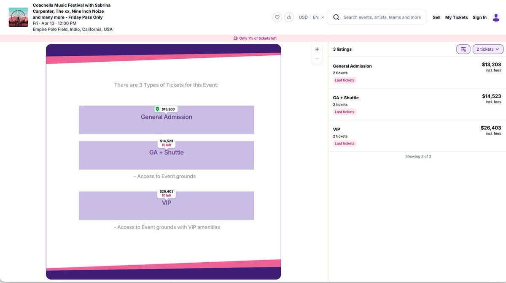Image resolution: width=506 pixels, height=283 pixels.
Task: Click the search magnifier icon
Action: click(x=336, y=17)
